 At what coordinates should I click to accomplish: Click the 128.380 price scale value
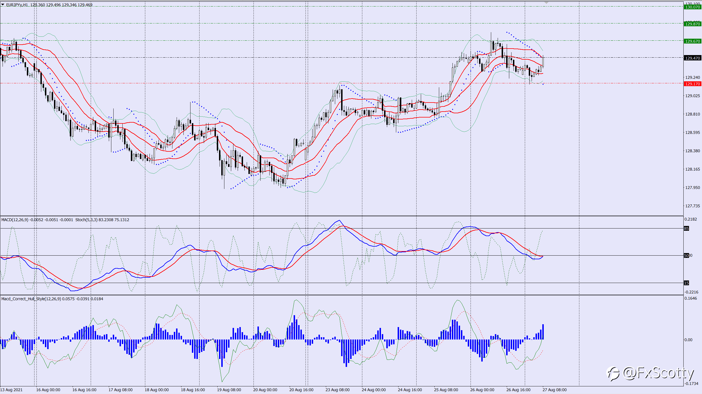(692, 151)
